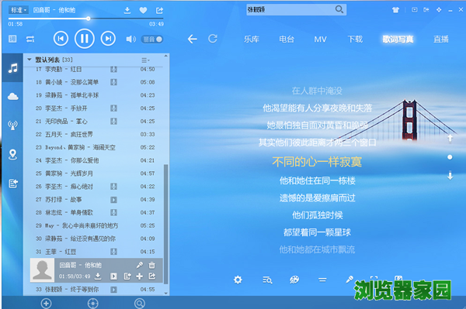Open lyrics color palette icon

(x=294, y=280)
